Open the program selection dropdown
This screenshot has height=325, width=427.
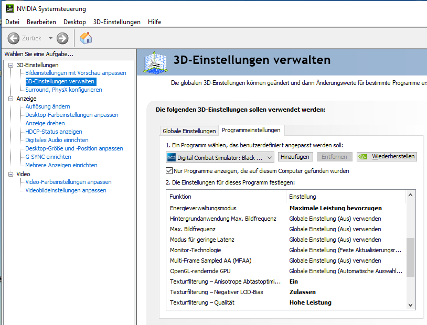coord(220,157)
